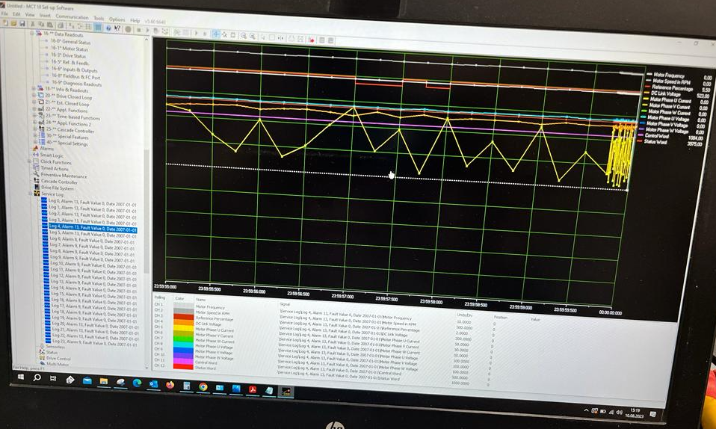Select Log 23, Alarm 9 entry
This screenshot has height=429, width=716.
pos(94,342)
